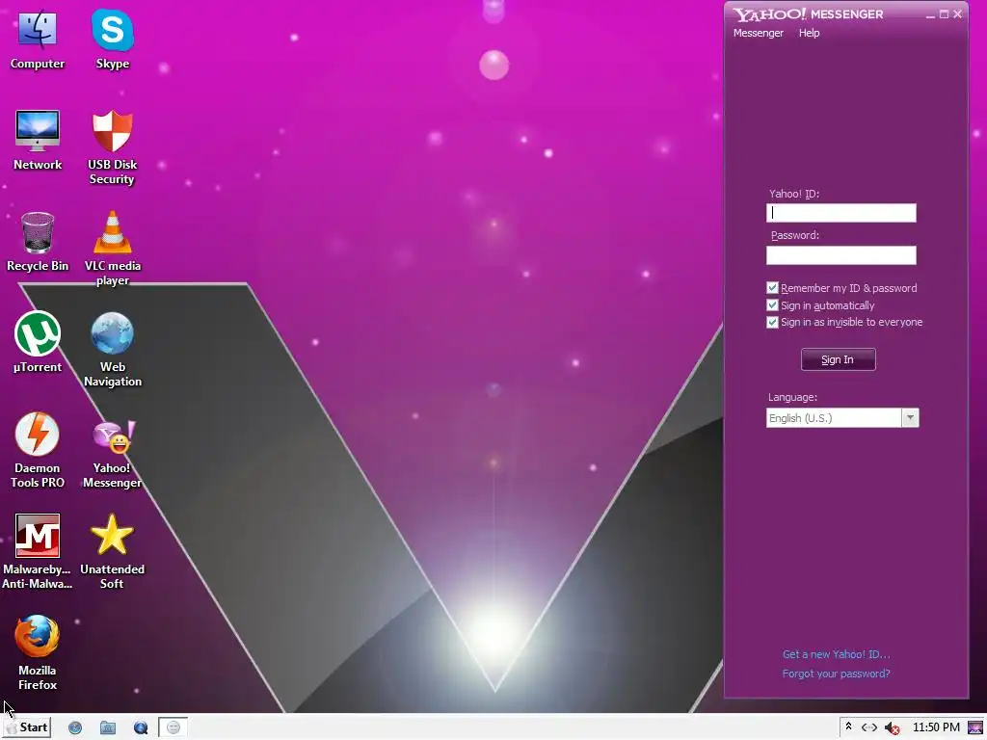The image size is (987, 740).
Task: Toggle Sign in as invisible to everyone
Action: coord(772,322)
